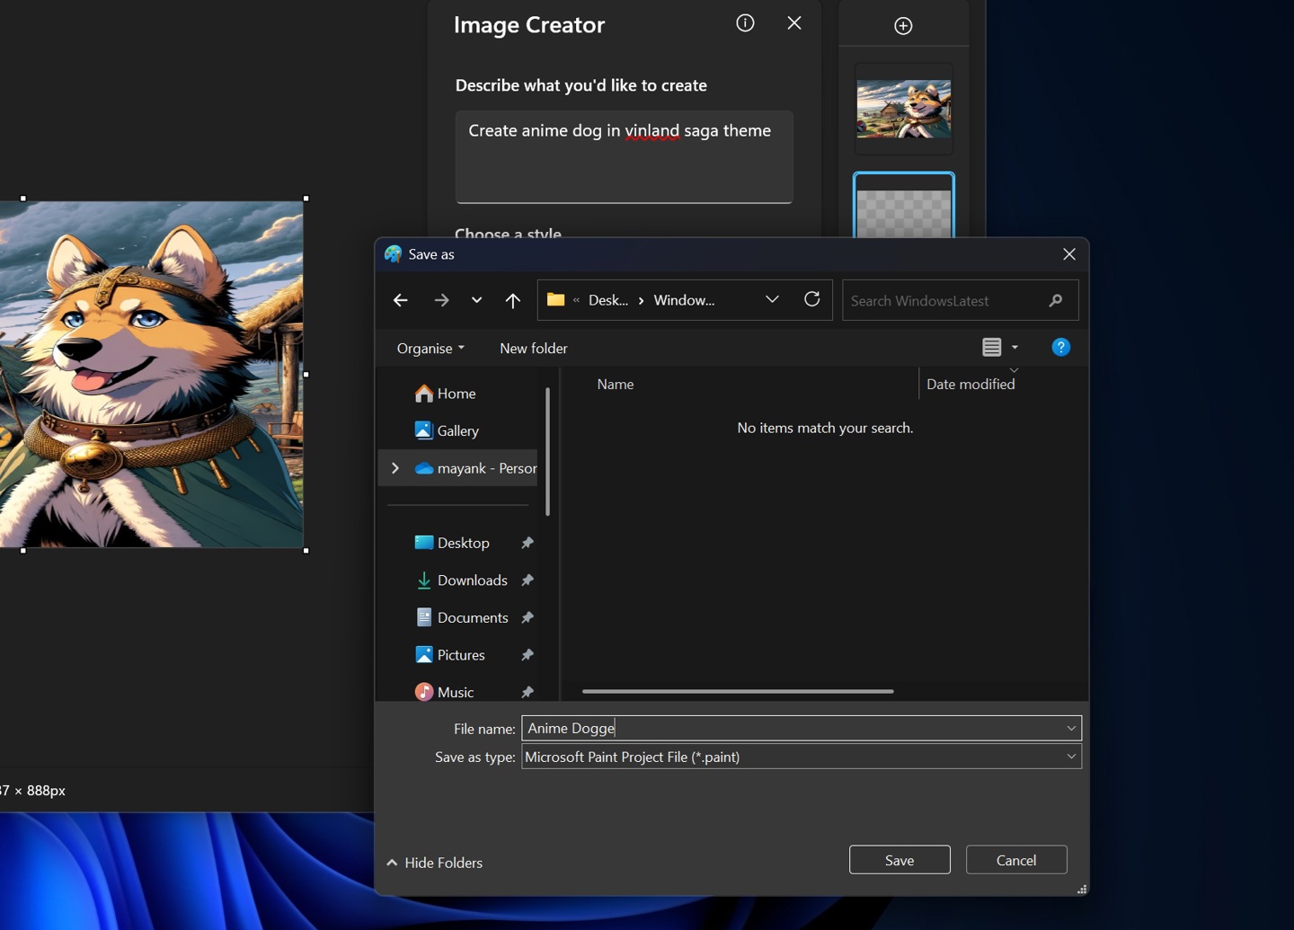Click the change view layout icon
This screenshot has height=930, width=1294.
point(992,347)
